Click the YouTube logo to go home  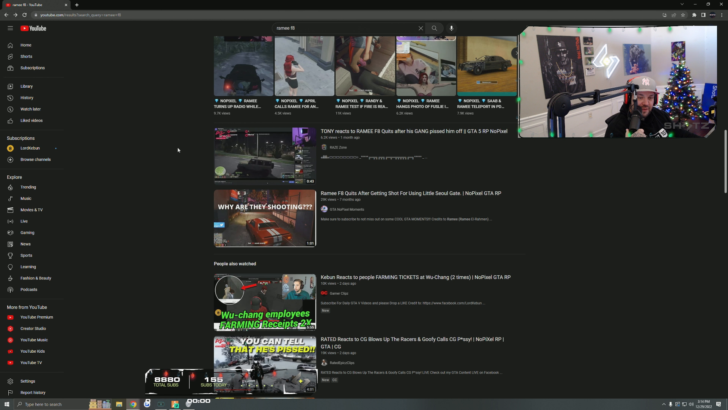(x=33, y=28)
